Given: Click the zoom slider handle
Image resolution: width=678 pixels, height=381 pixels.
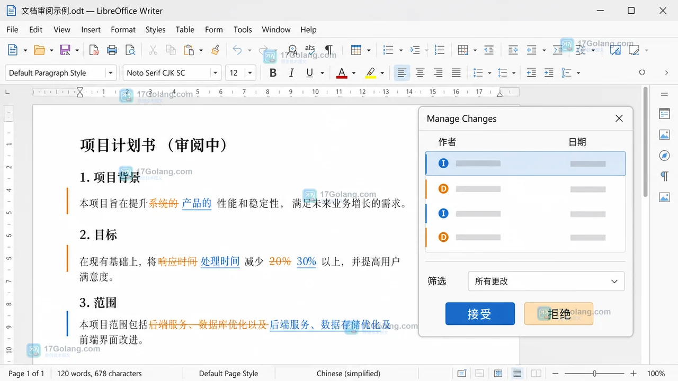Looking at the screenshot, I should click(x=594, y=374).
